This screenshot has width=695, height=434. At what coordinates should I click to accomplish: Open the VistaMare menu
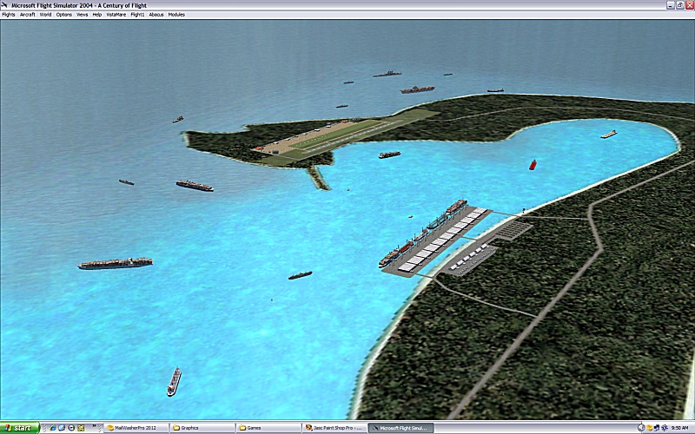tap(116, 15)
